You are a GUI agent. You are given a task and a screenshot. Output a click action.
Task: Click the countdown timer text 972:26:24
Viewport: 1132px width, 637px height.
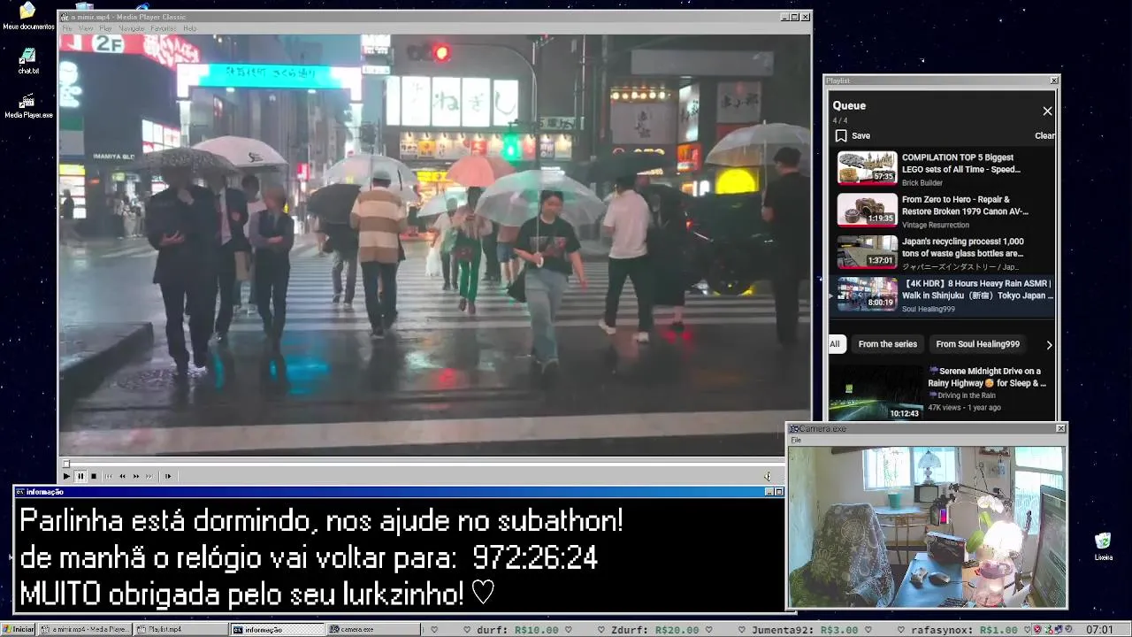pos(535,558)
